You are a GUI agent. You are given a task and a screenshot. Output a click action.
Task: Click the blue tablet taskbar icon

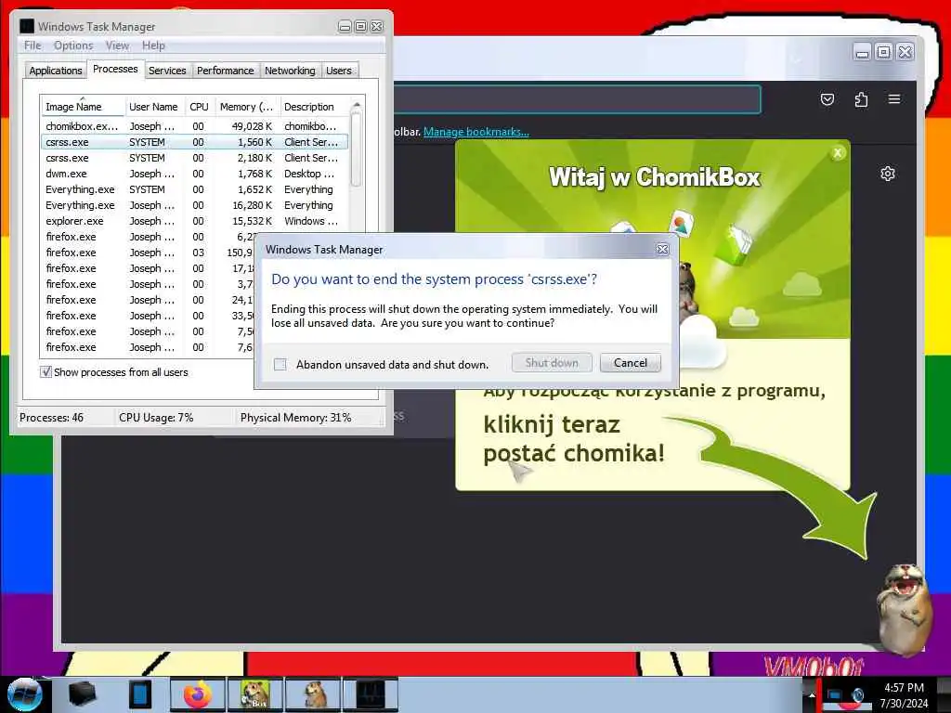140,694
